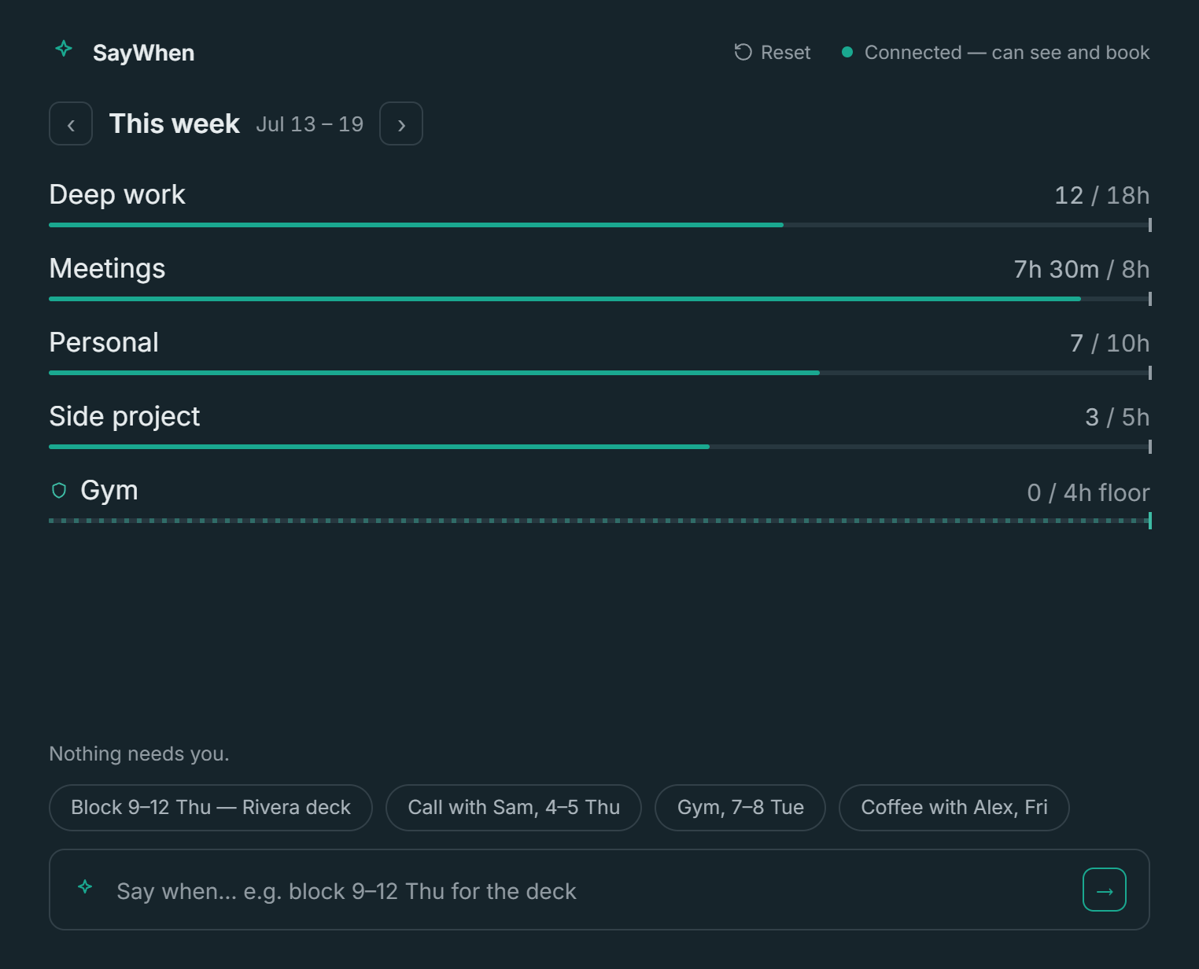Click the green Connected status dot
This screenshot has height=969, width=1199.
(847, 52)
